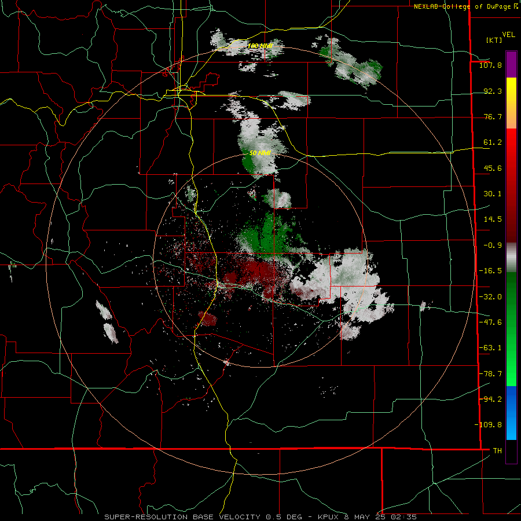Click the [KT] units label
The width and height of the screenshot is (521, 521).
click(x=494, y=40)
